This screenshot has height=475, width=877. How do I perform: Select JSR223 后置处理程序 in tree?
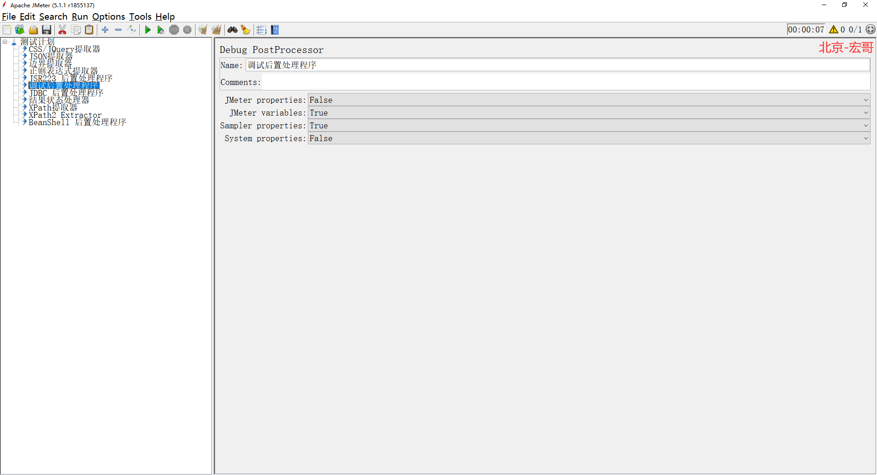pyautogui.click(x=71, y=78)
